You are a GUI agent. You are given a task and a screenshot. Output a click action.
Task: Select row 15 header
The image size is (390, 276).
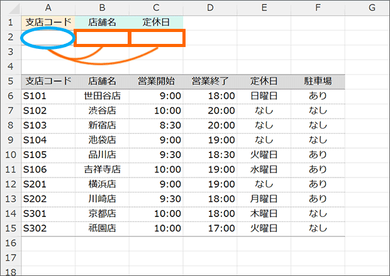click(x=11, y=228)
